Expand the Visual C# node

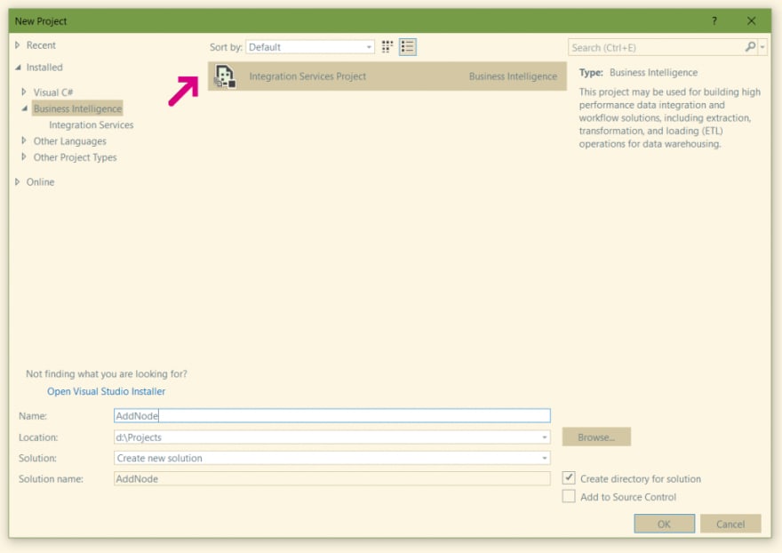point(24,92)
